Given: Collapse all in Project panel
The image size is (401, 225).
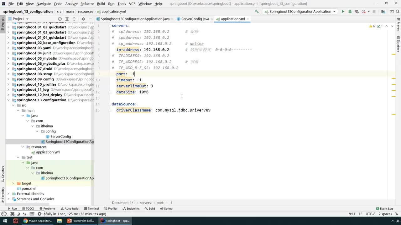Looking at the screenshot, I should click(x=74, y=19).
